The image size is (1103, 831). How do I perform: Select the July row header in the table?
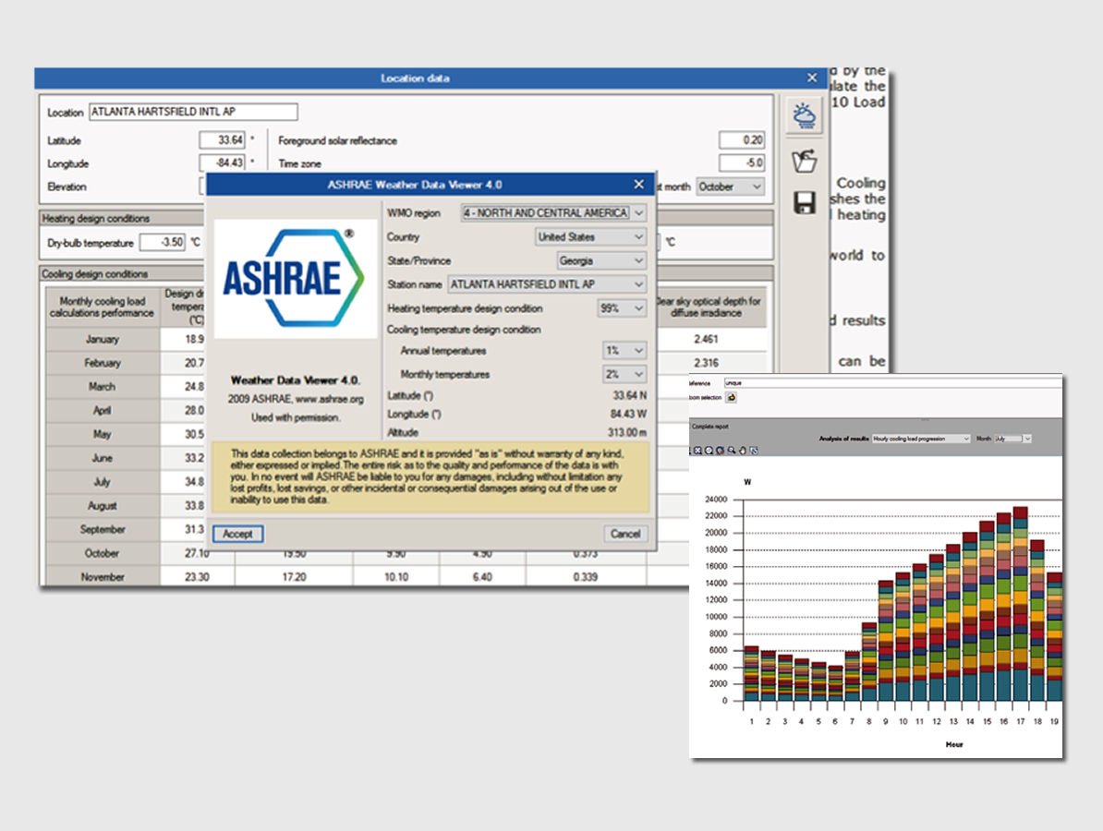pos(103,482)
